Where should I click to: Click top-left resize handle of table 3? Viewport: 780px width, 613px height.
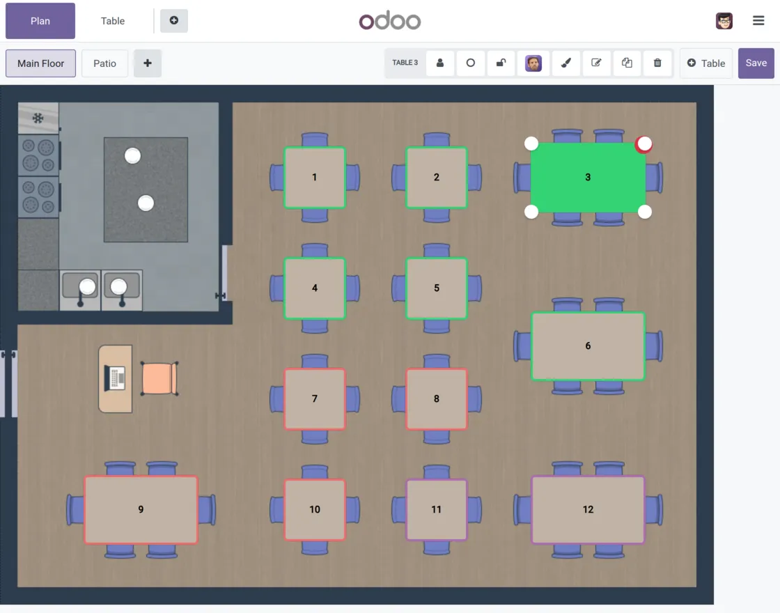(531, 143)
